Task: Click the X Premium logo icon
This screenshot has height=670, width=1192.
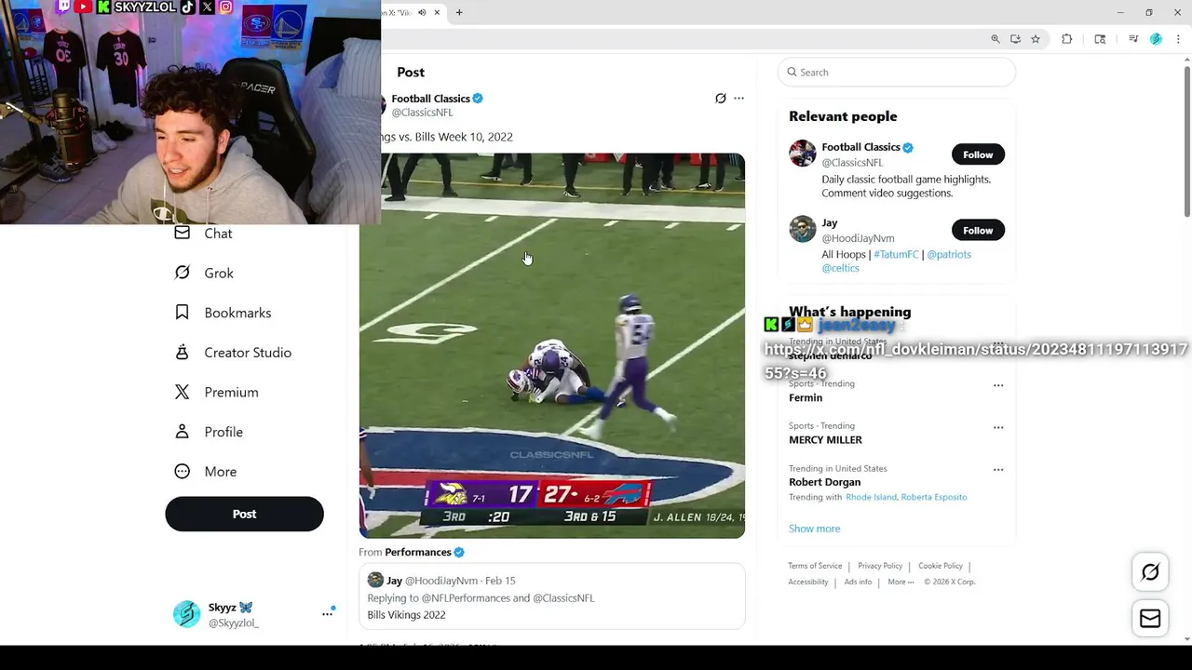Action: (x=183, y=392)
